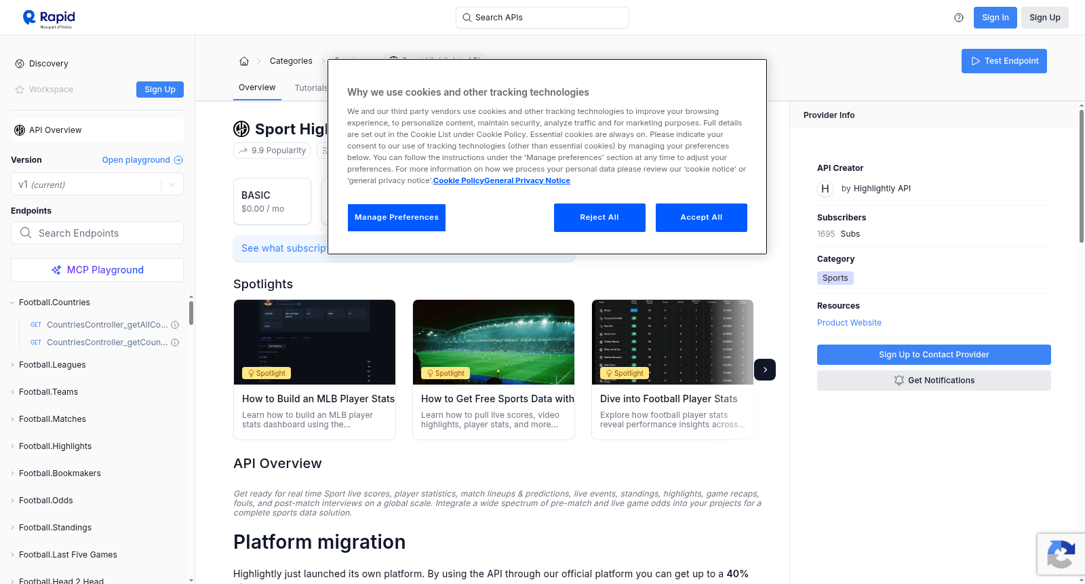Go to Categories breadcrumb

[291, 61]
